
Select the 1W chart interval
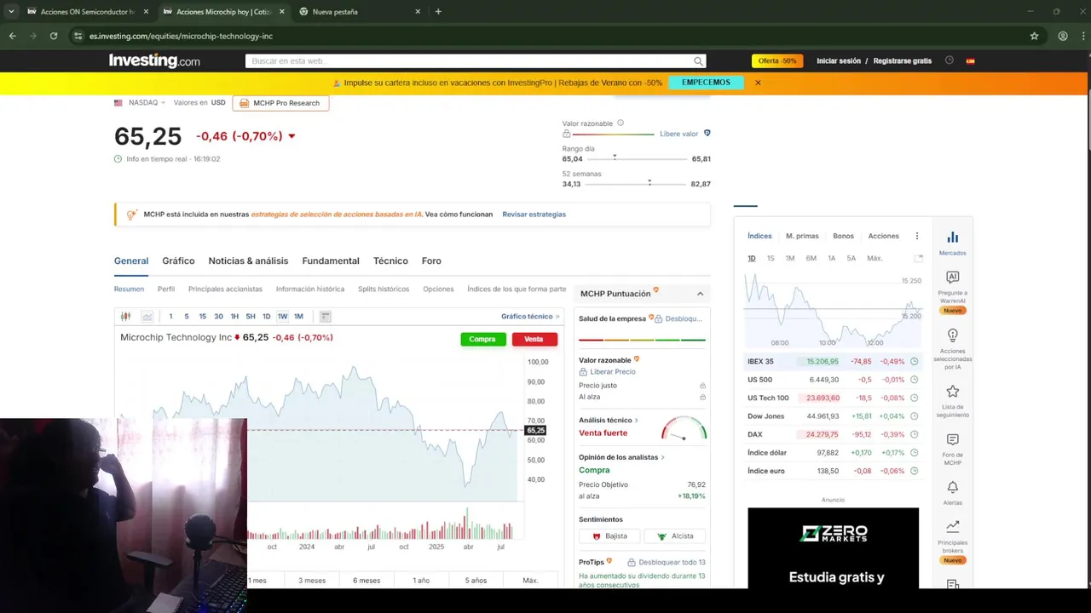point(282,317)
